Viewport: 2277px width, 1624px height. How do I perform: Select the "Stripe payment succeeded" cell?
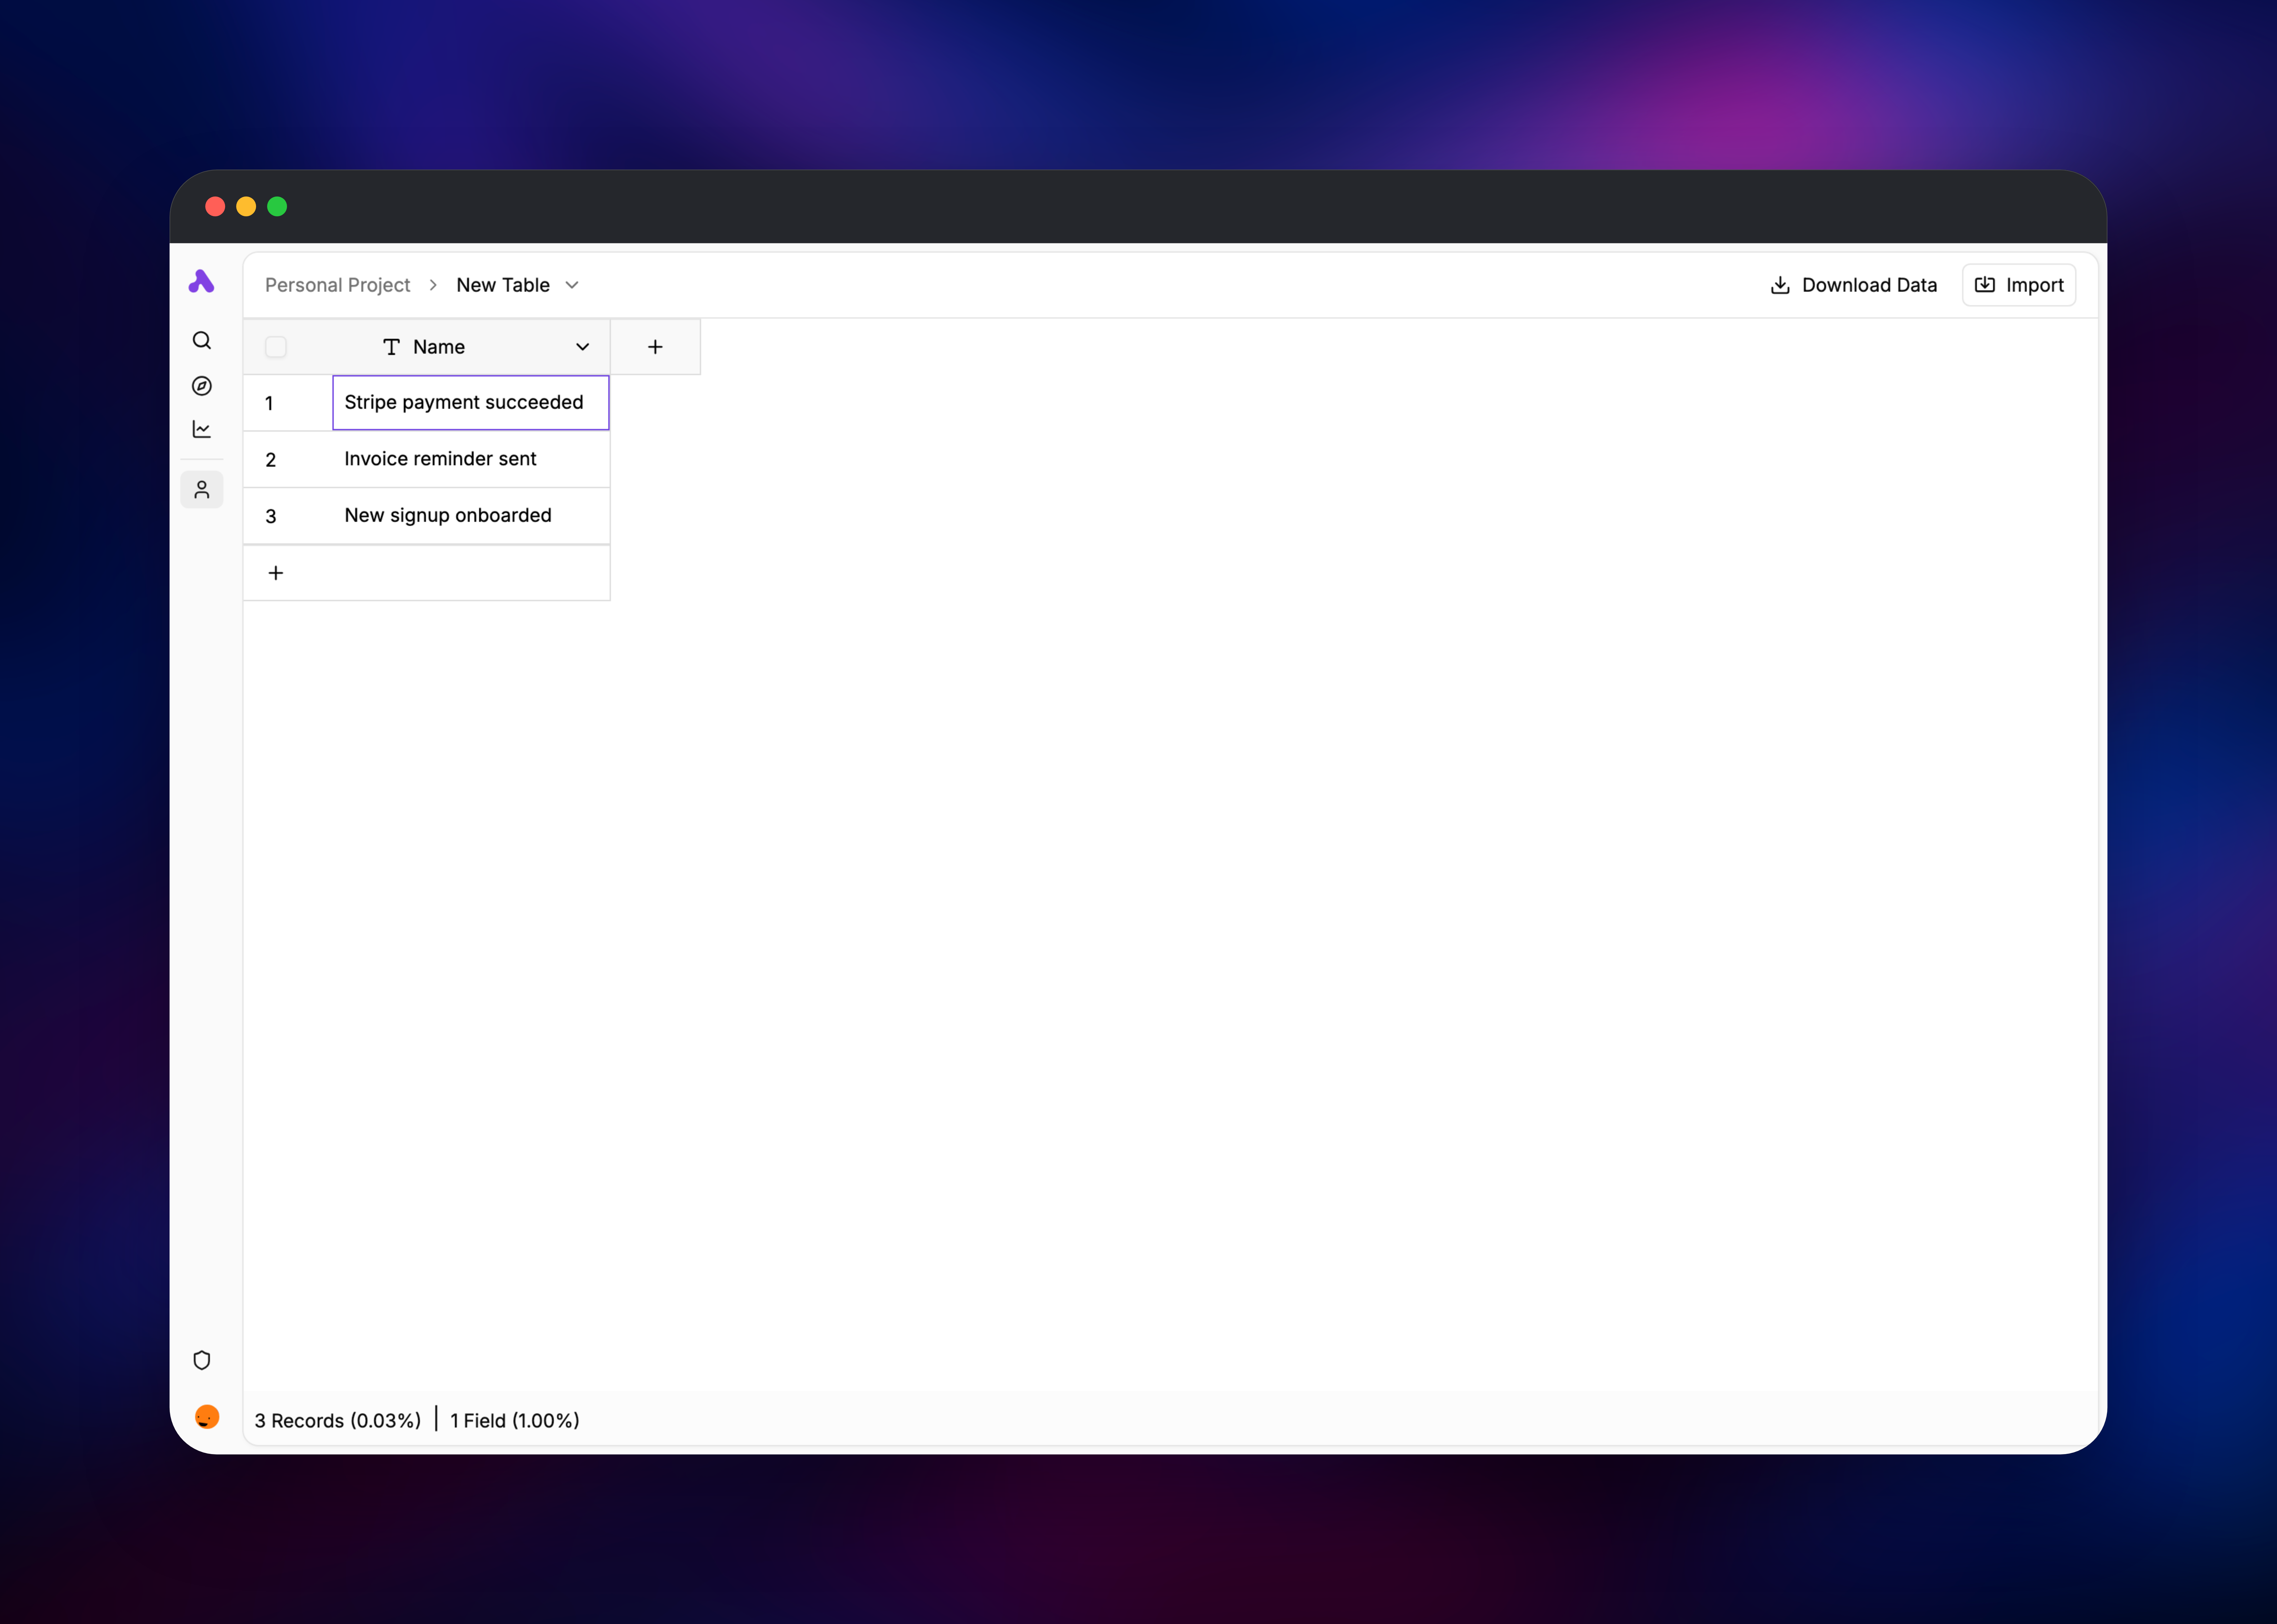471,403
